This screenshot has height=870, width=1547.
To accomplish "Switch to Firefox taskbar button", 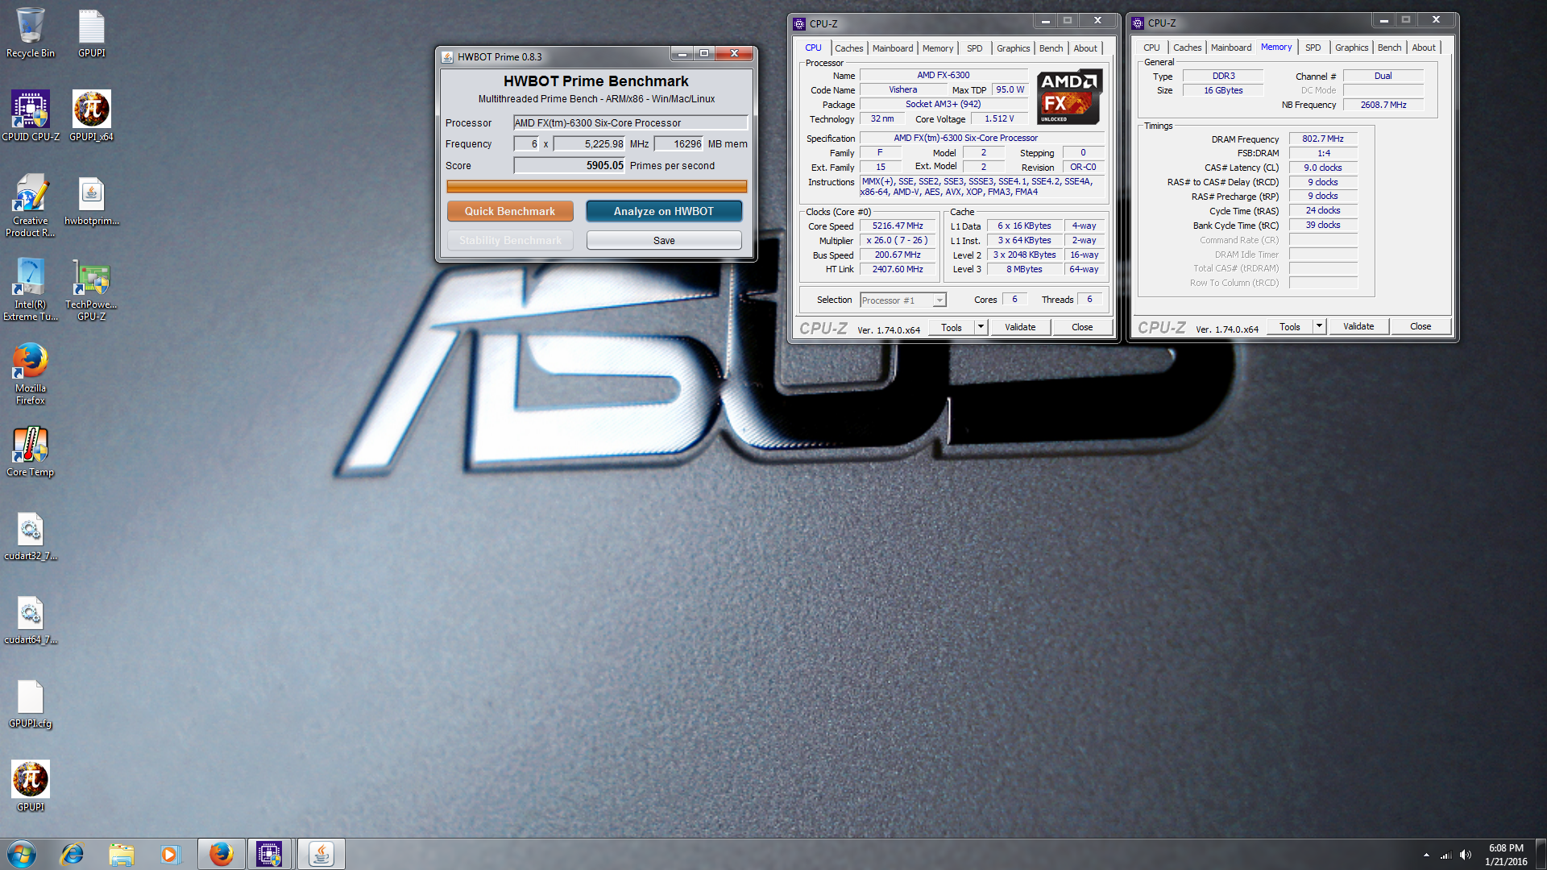I will click(x=221, y=854).
